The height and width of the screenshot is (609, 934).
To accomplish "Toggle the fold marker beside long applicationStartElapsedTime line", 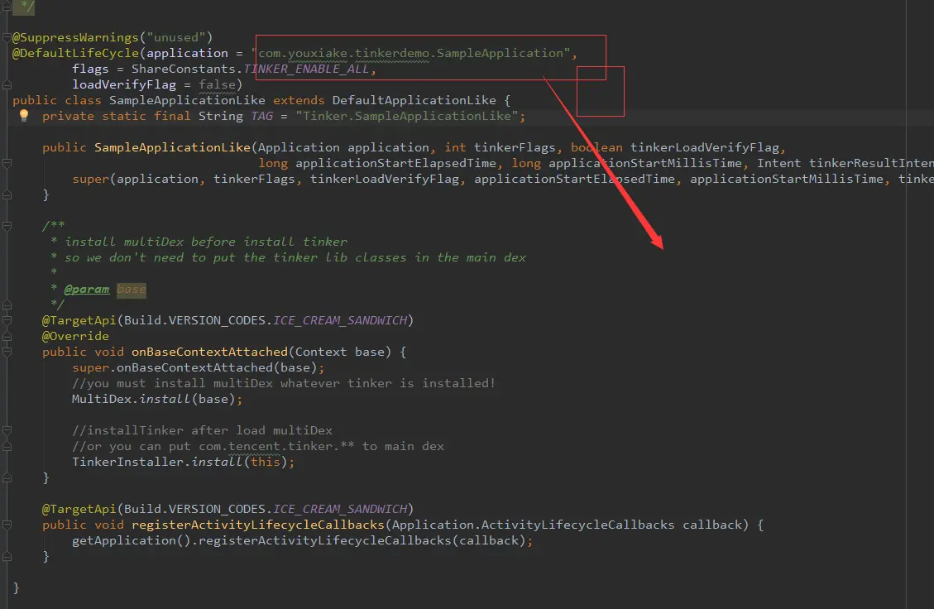I will coord(7,163).
